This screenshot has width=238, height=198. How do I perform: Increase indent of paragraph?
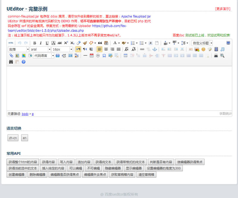[x=91, y=49]
